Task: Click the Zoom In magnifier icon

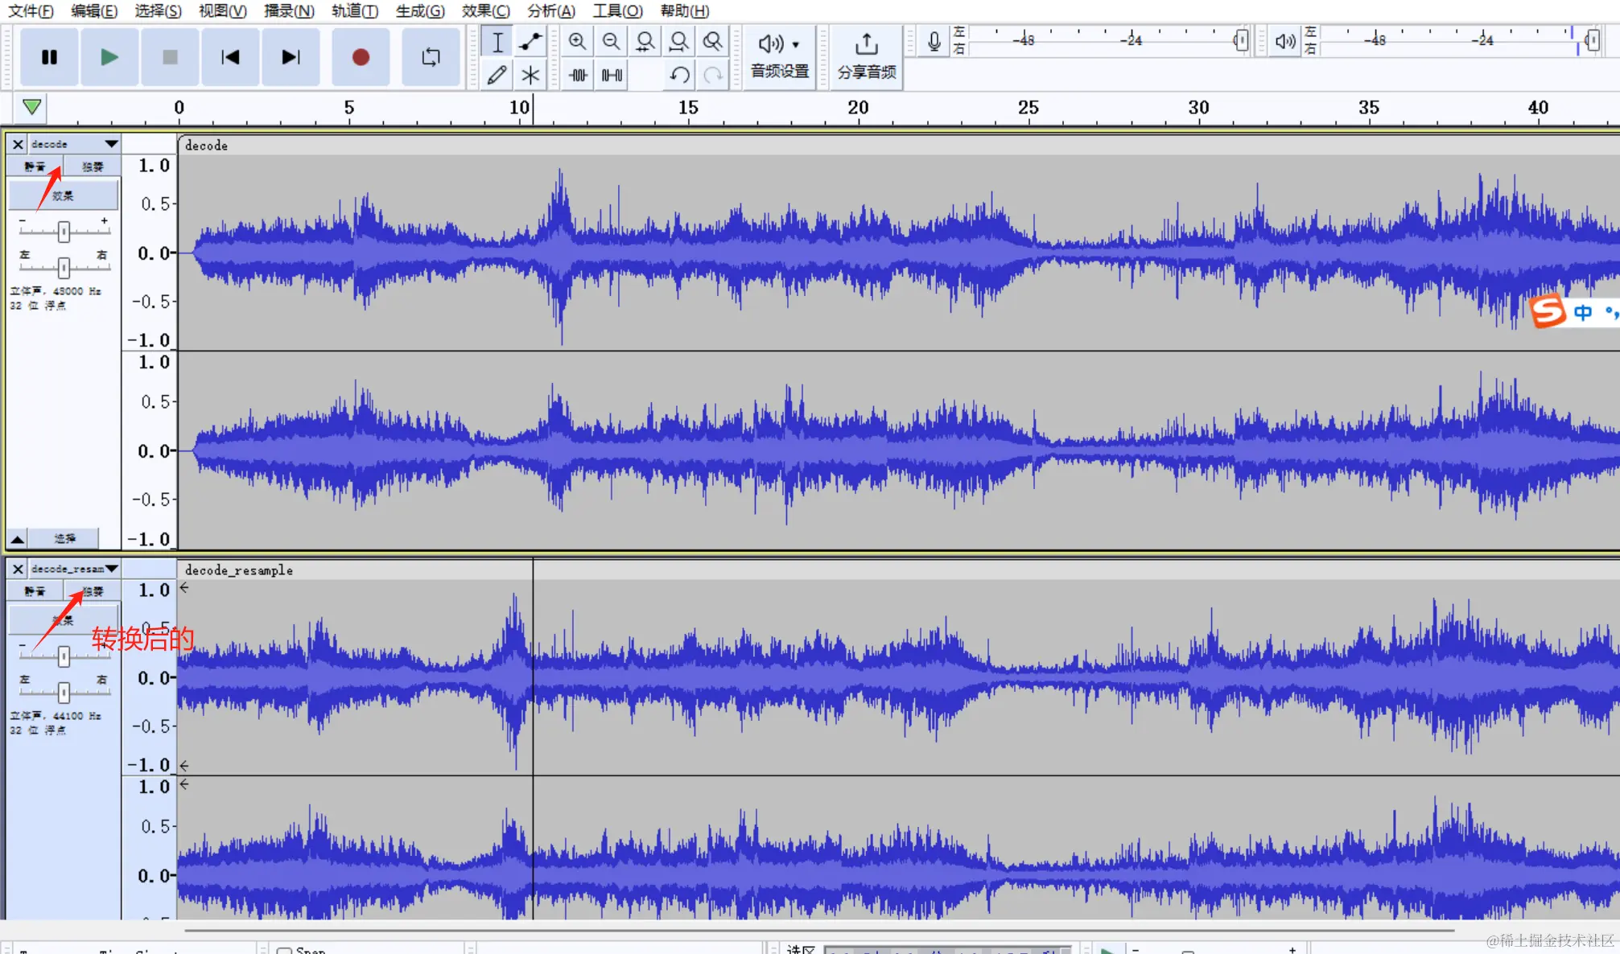Action: pyautogui.click(x=577, y=41)
